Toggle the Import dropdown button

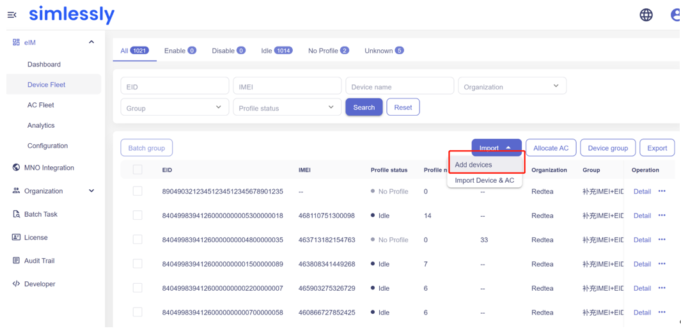(496, 148)
